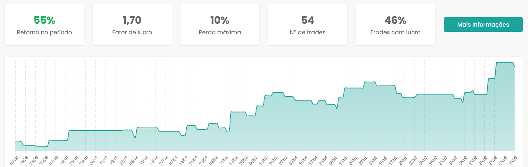Click the 27/08 date on the axis
Screen dimensions: 528x167
[493, 160]
